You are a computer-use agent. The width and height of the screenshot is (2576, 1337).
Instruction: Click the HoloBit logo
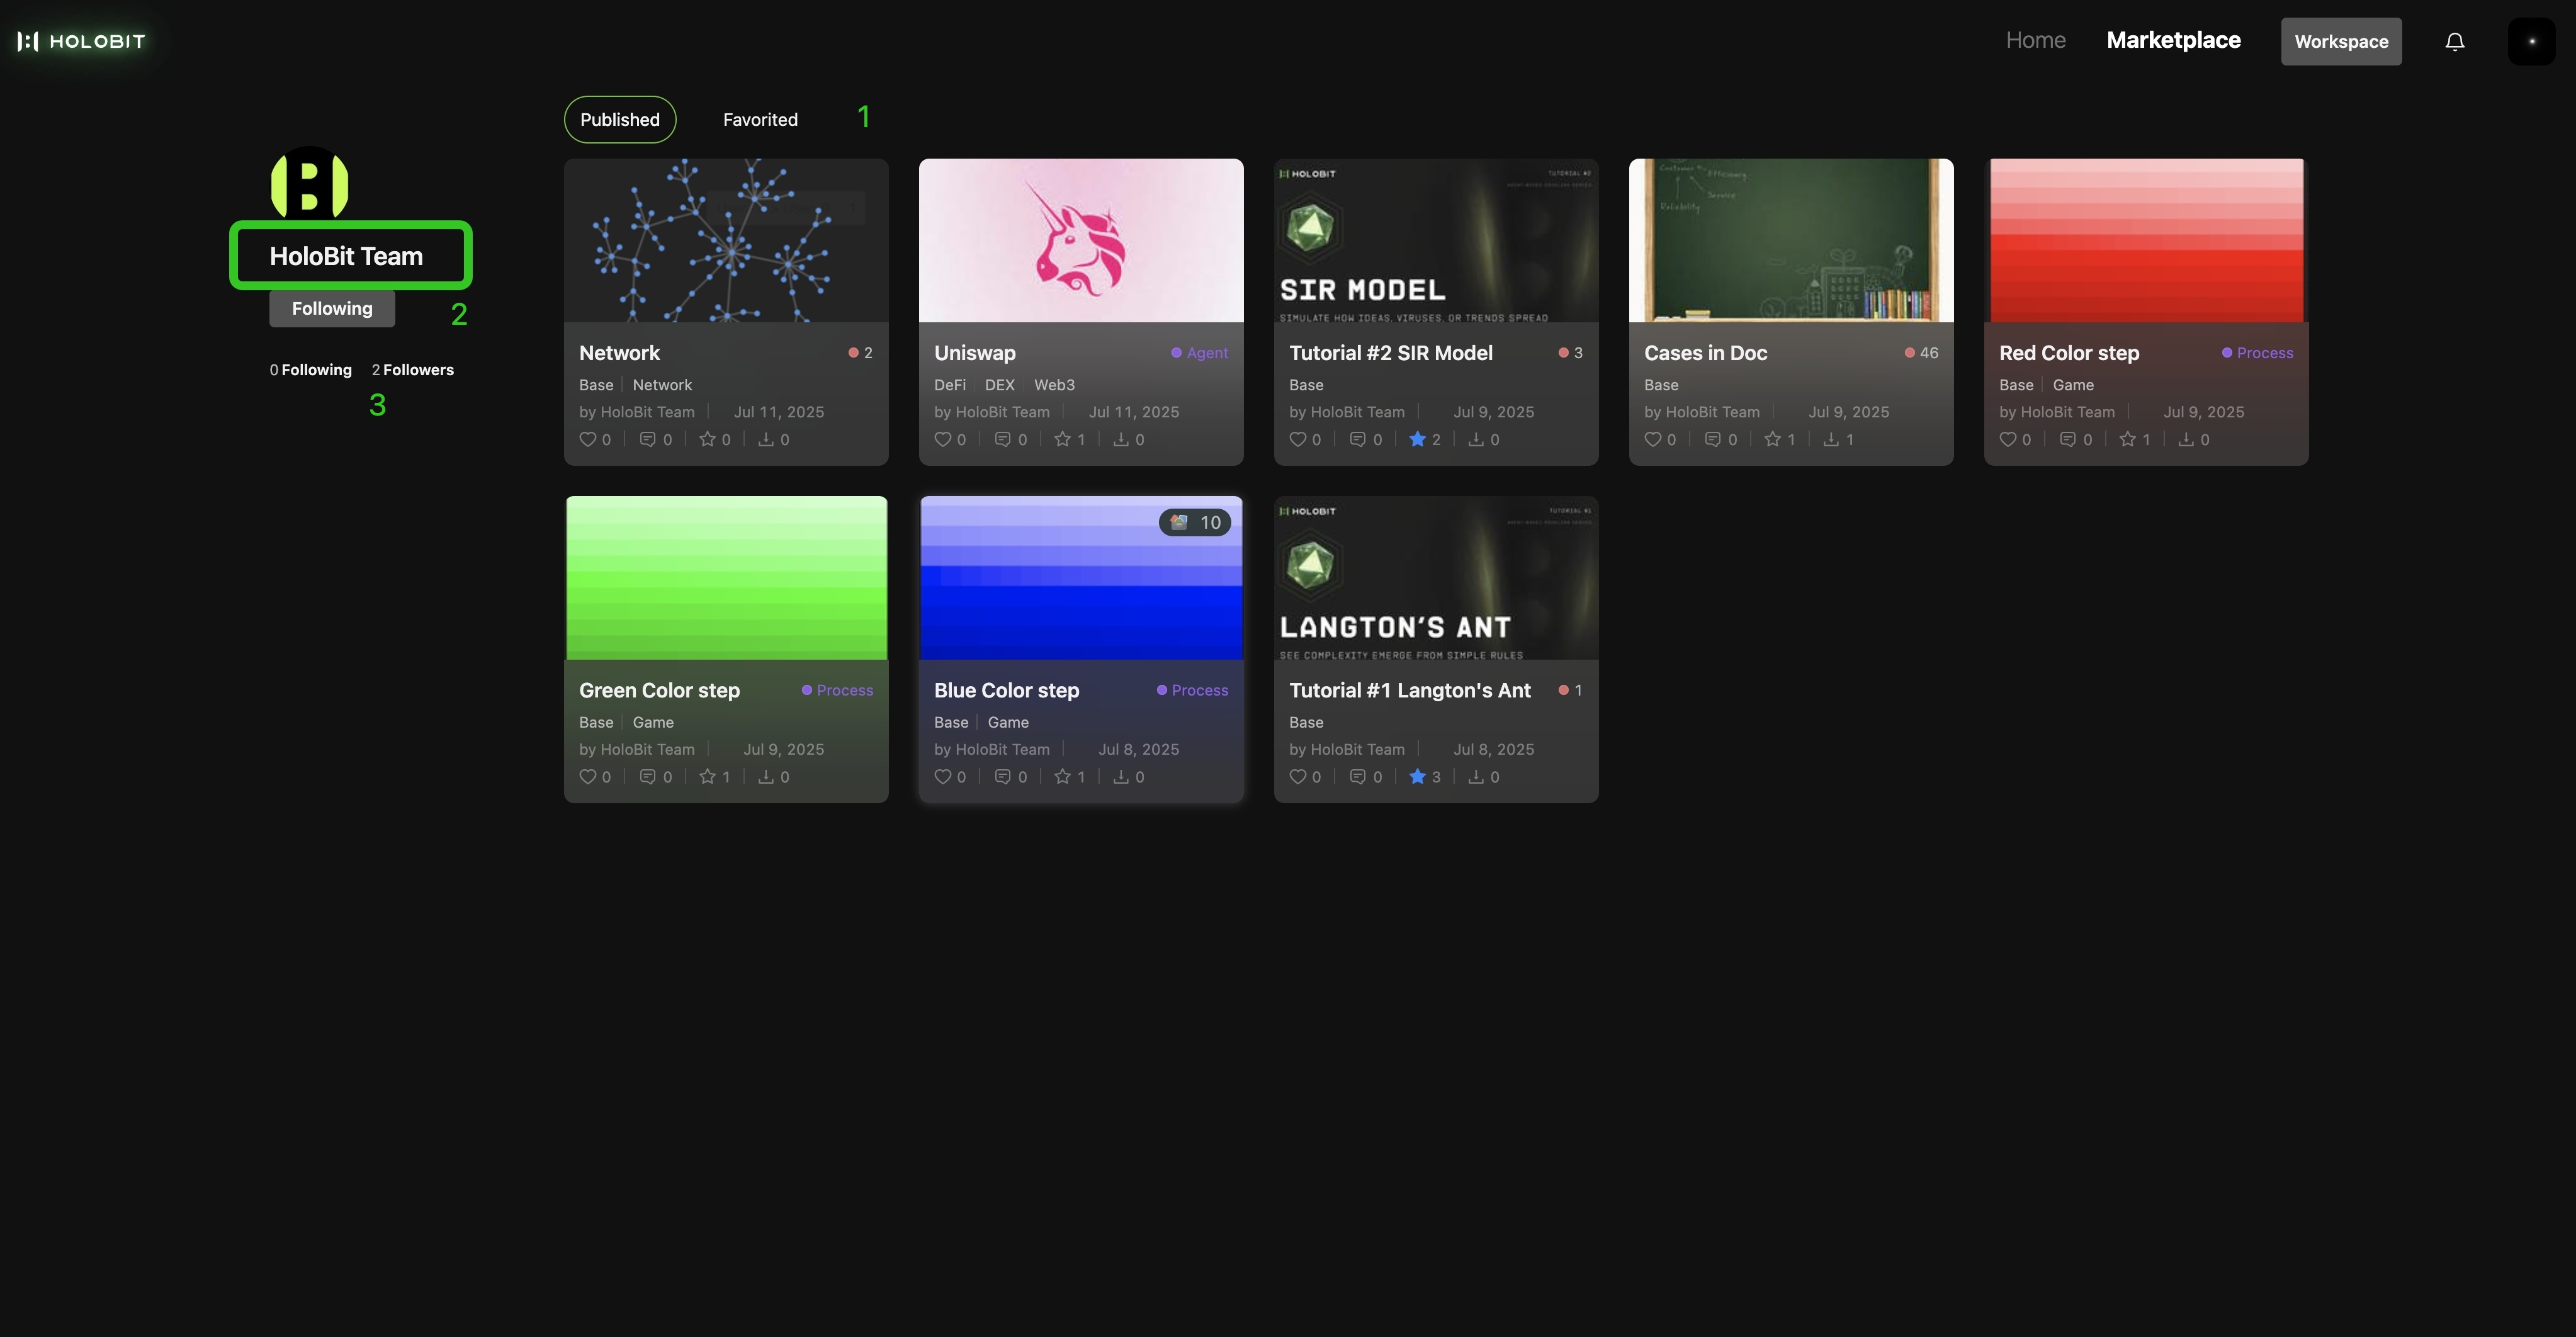coord(81,41)
